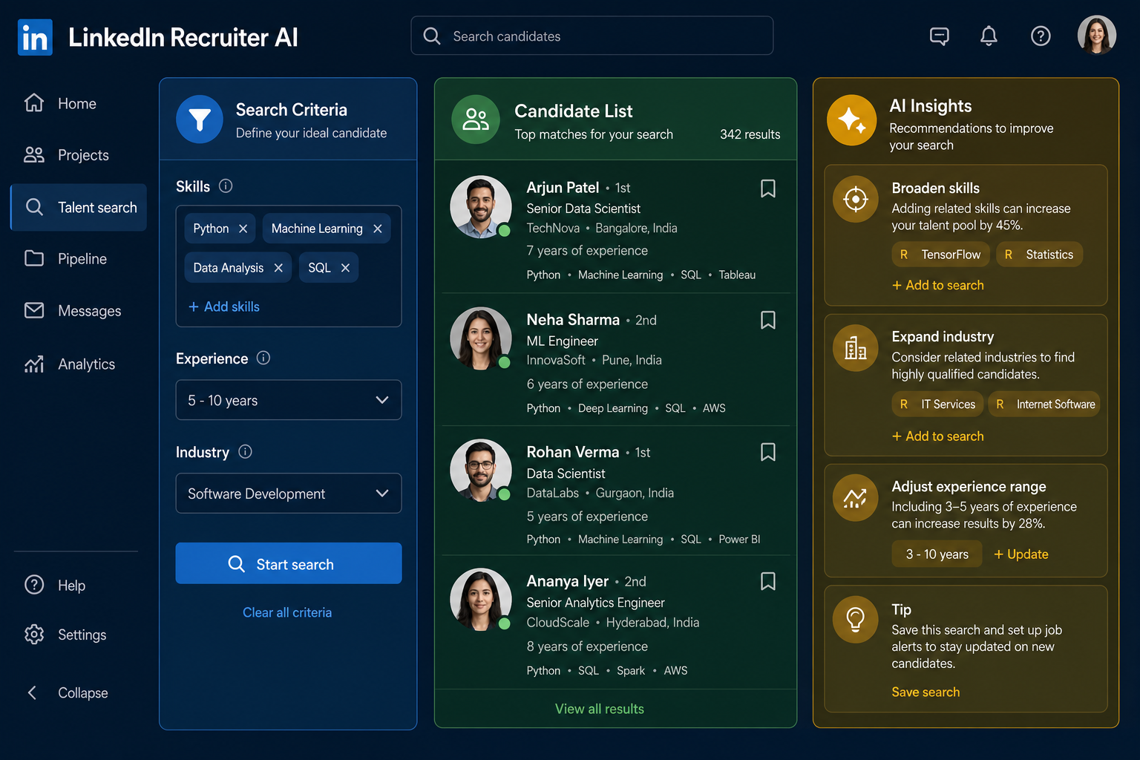Image resolution: width=1140 pixels, height=760 pixels.
Task: Click Update experience range
Action: point(1021,554)
